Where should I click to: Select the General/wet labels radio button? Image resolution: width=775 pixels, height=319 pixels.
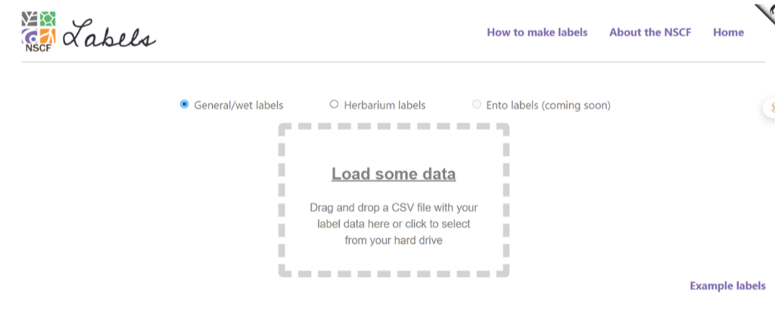pos(185,104)
